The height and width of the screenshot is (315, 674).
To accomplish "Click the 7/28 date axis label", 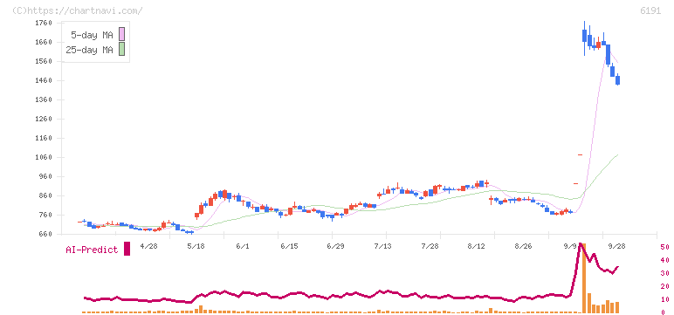I will point(430,246).
